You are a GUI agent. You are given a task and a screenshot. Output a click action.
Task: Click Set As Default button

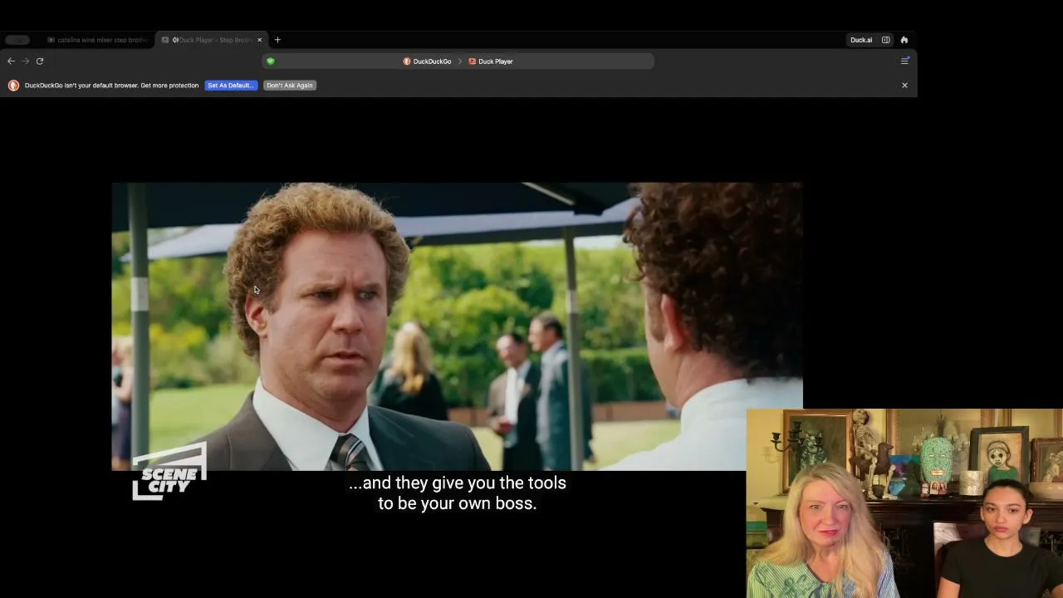231,86
